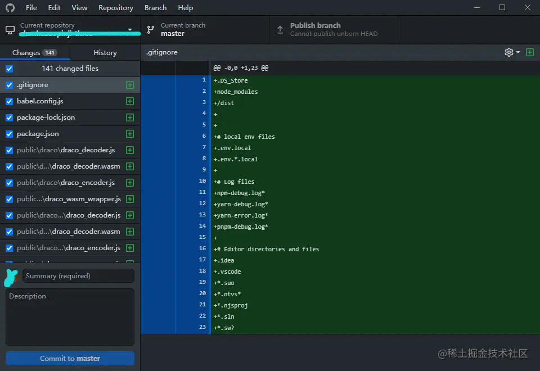Viewport: 540px width, 371px height.
Task: Click the GitHub logo icon in menu bar
Action: 10,7
